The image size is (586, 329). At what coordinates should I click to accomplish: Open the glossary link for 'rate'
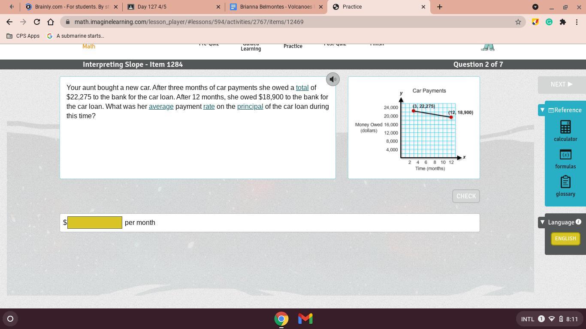point(209,106)
